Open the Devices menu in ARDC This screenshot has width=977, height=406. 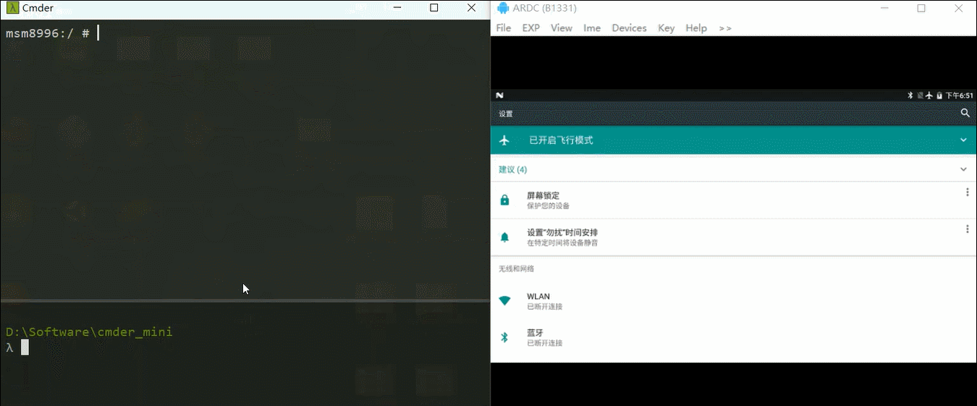pyautogui.click(x=629, y=28)
